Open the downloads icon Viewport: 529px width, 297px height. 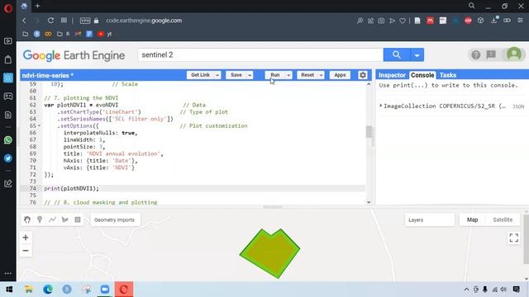494,20
